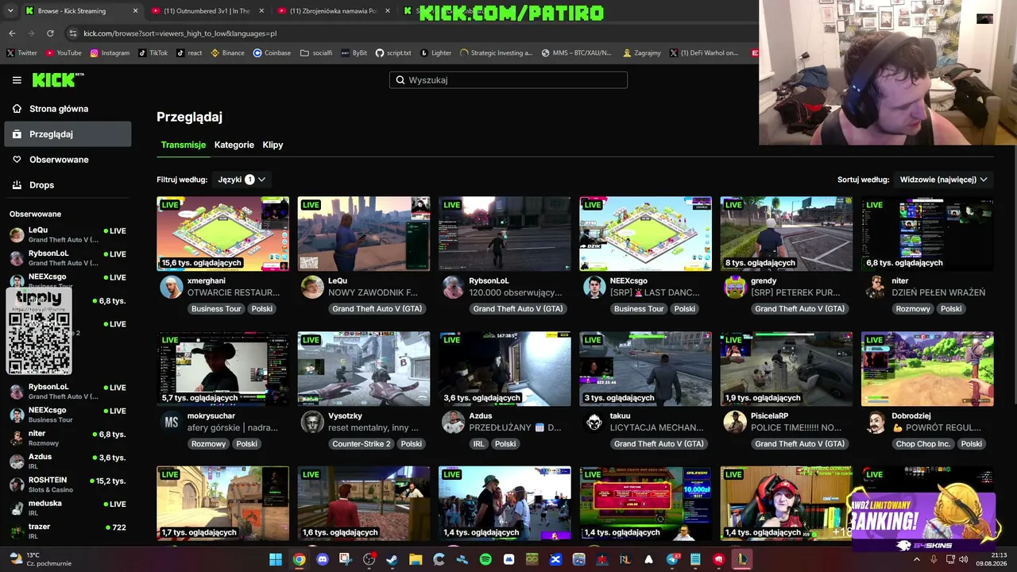Click PisicelaRP's channel avatar
This screenshot has height=572, width=1017.
735,422
